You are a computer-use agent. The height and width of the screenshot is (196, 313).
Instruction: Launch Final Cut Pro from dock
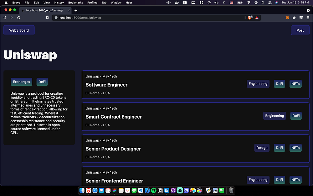click(x=199, y=190)
